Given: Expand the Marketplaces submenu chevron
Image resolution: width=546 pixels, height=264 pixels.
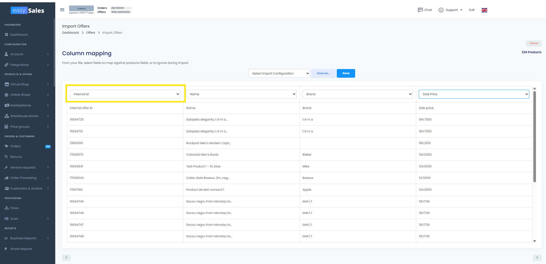Looking at the screenshot, I should [48, 105].
